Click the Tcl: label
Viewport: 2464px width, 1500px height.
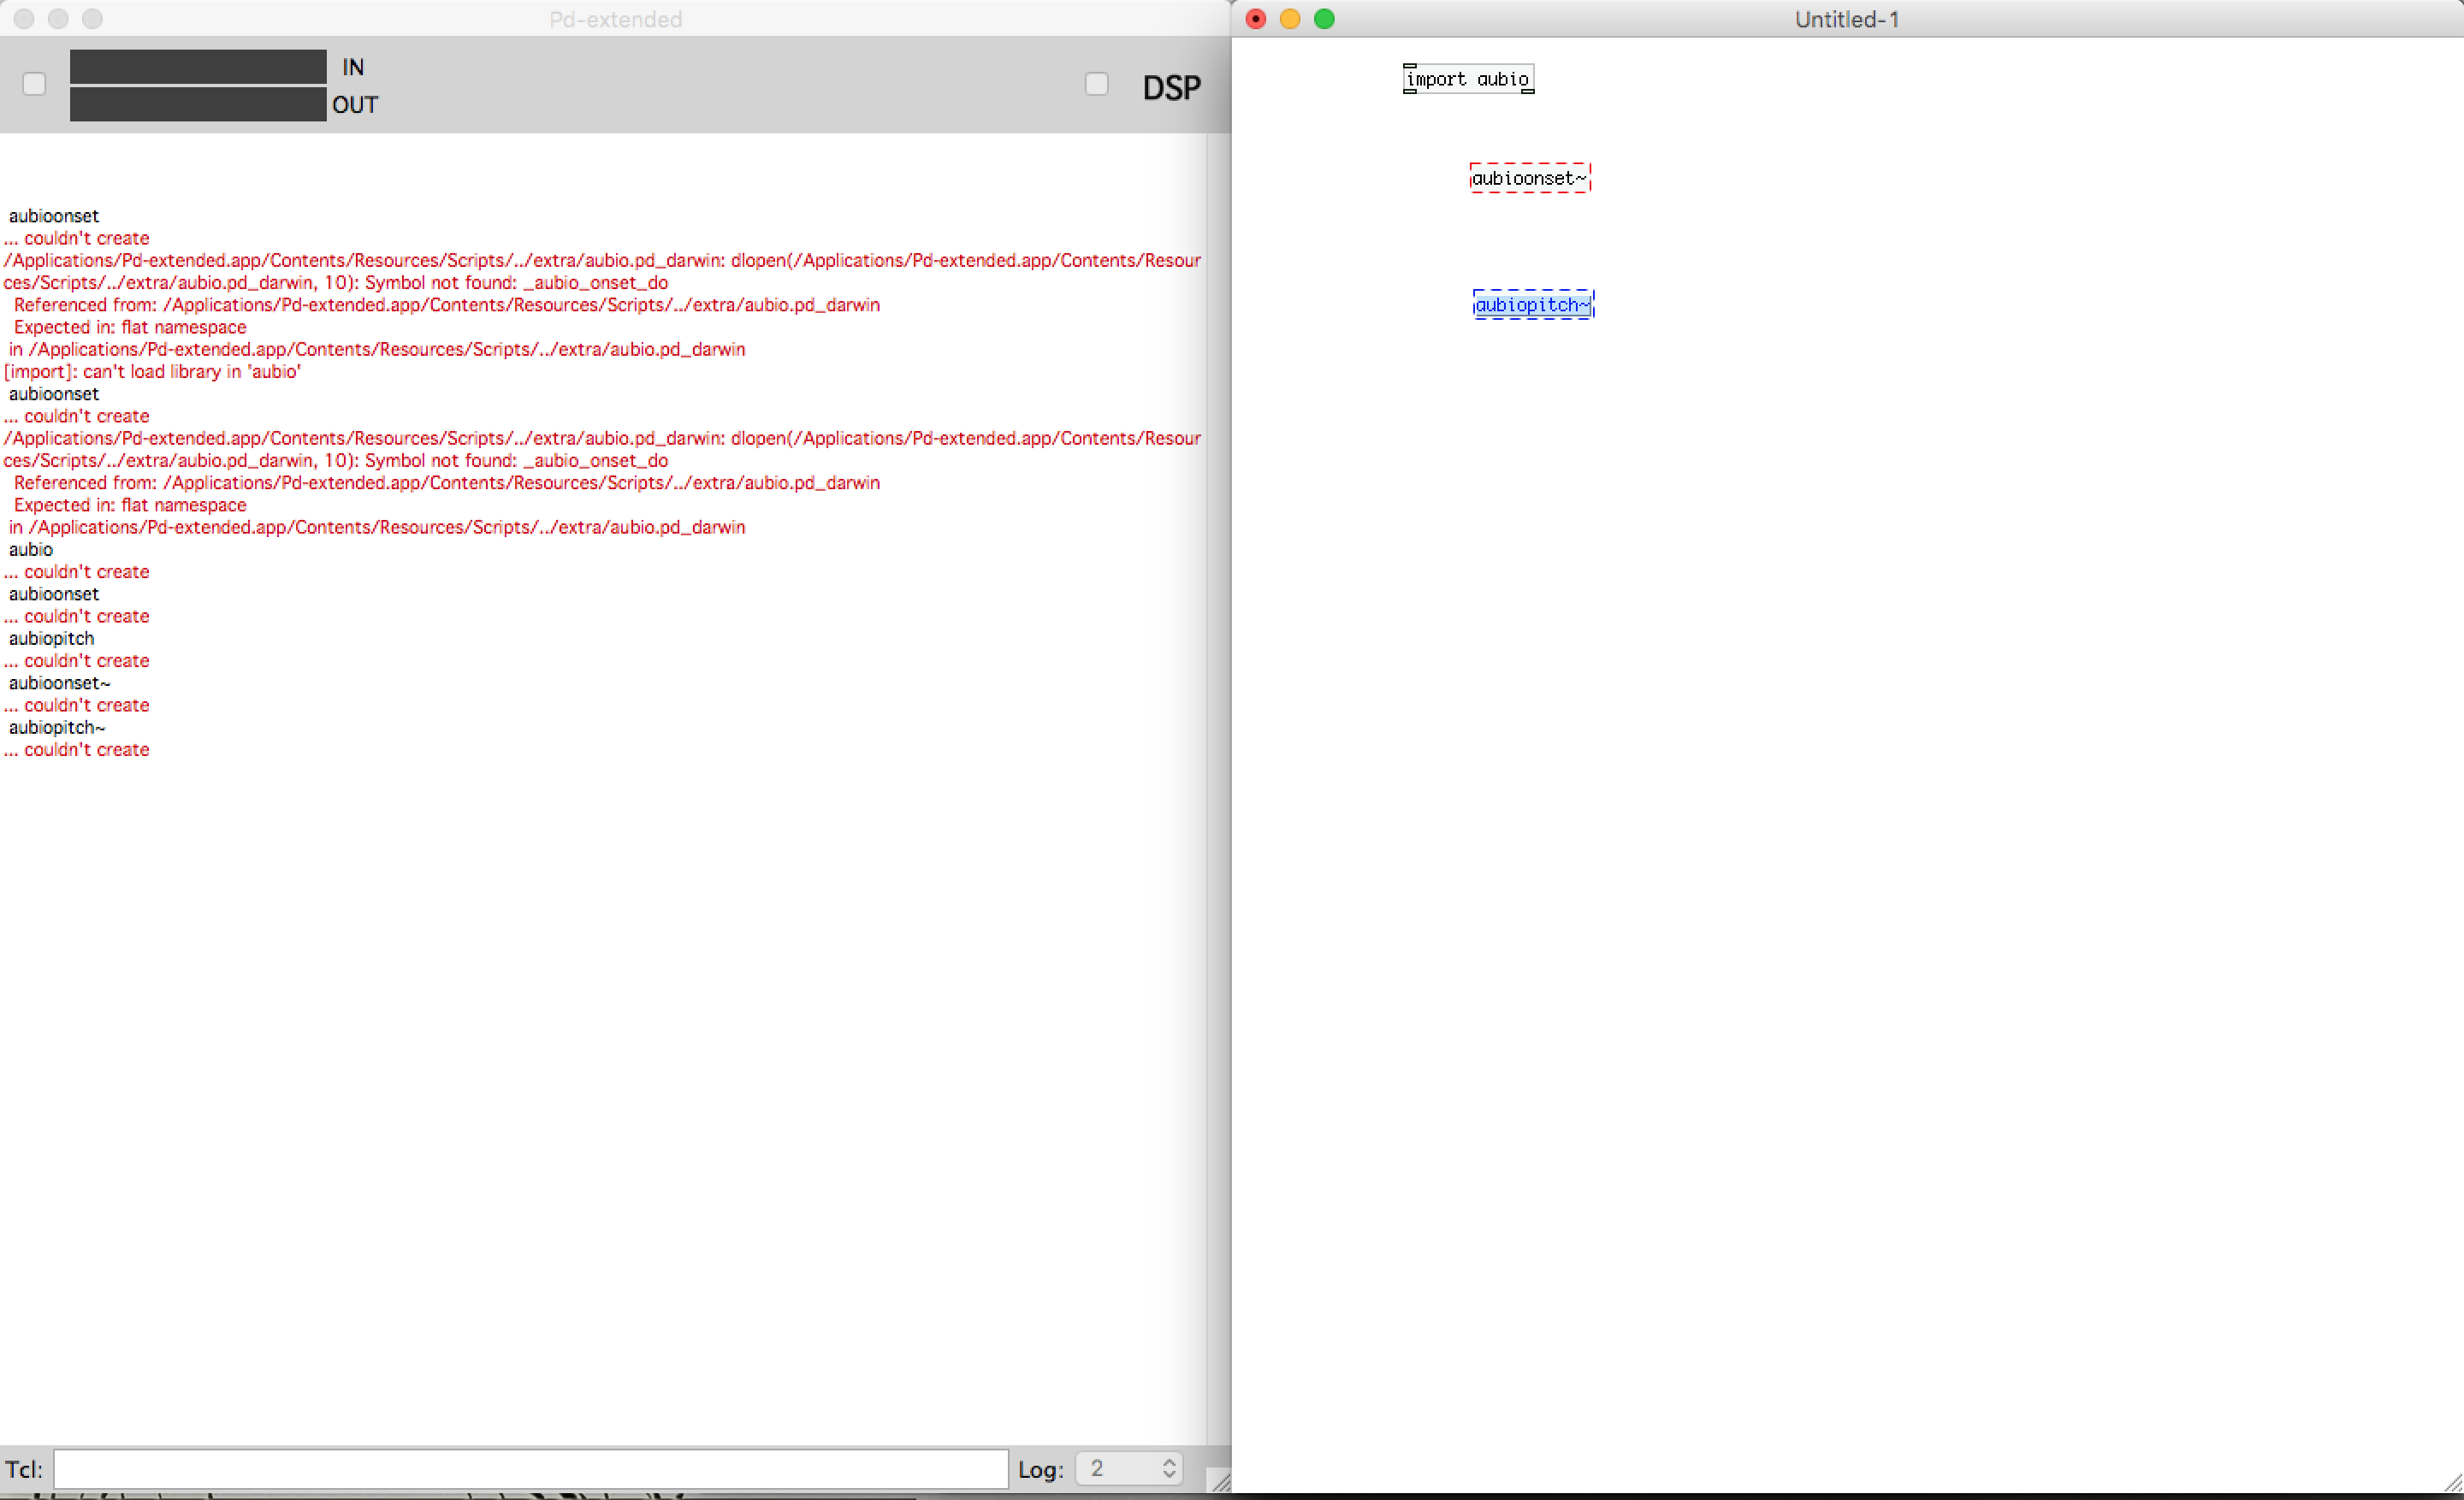(24, 1469)
